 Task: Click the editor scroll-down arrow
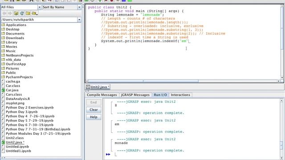pyautogui.click(x=282, y=78)
